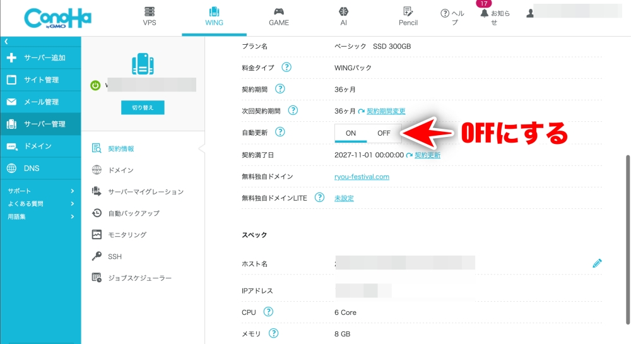Image resolution: width=631 pixels, height=344 pixels.
Task: Open the ヘルプ question mark icon
Action: pyautogui.click(x=445, y=13)
